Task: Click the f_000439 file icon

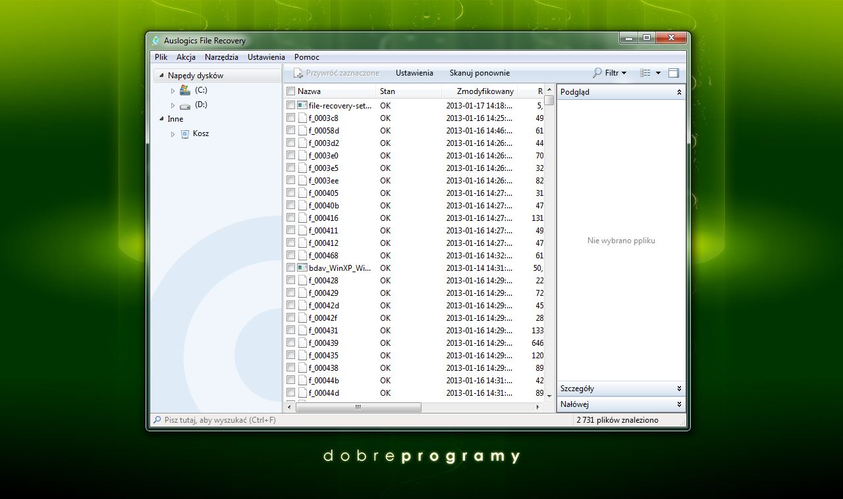Action: click(x=303, y=343)
